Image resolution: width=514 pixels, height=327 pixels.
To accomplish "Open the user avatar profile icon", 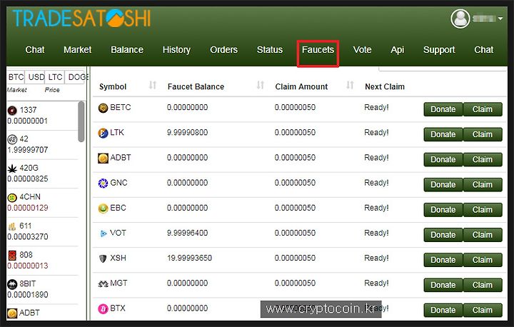I will pos(460,19).
